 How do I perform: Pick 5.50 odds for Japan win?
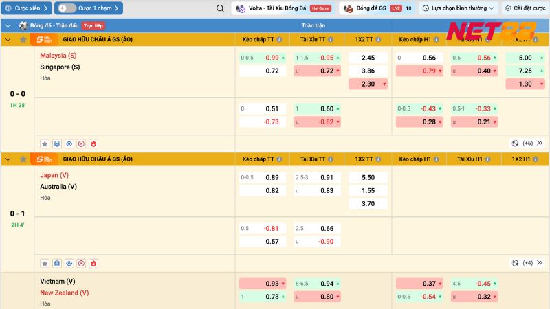(368, 177)
